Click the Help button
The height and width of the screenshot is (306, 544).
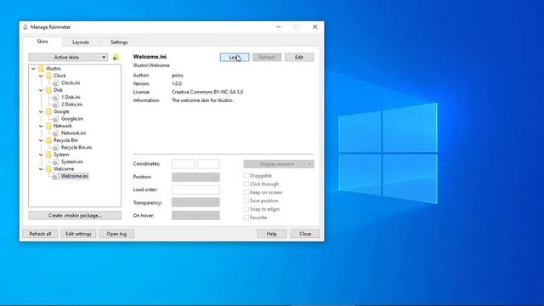pyautogui.click(x=272, y=234)
